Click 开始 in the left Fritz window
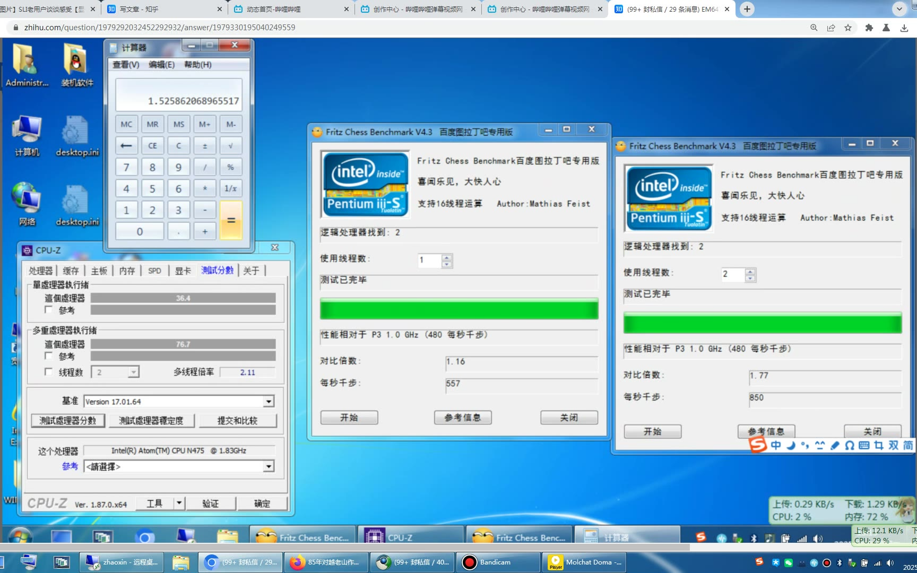 pyautogui.click(x=349, y=418)
